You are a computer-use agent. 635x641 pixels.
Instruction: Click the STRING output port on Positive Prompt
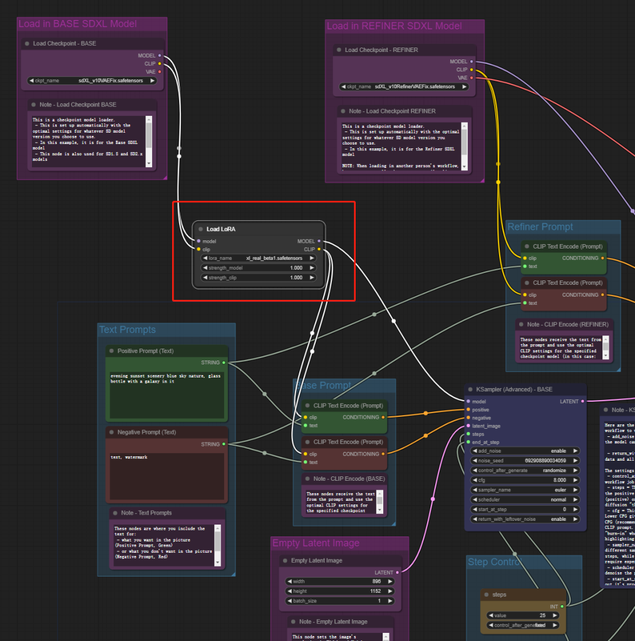click(x=224, y=362)
